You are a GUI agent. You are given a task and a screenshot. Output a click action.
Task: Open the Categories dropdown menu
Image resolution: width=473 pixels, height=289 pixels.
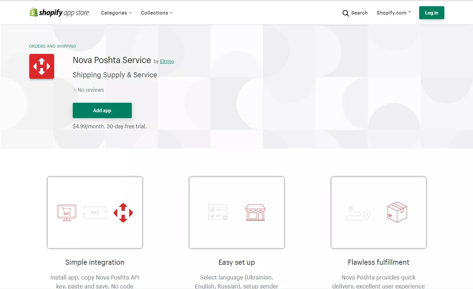116,13
